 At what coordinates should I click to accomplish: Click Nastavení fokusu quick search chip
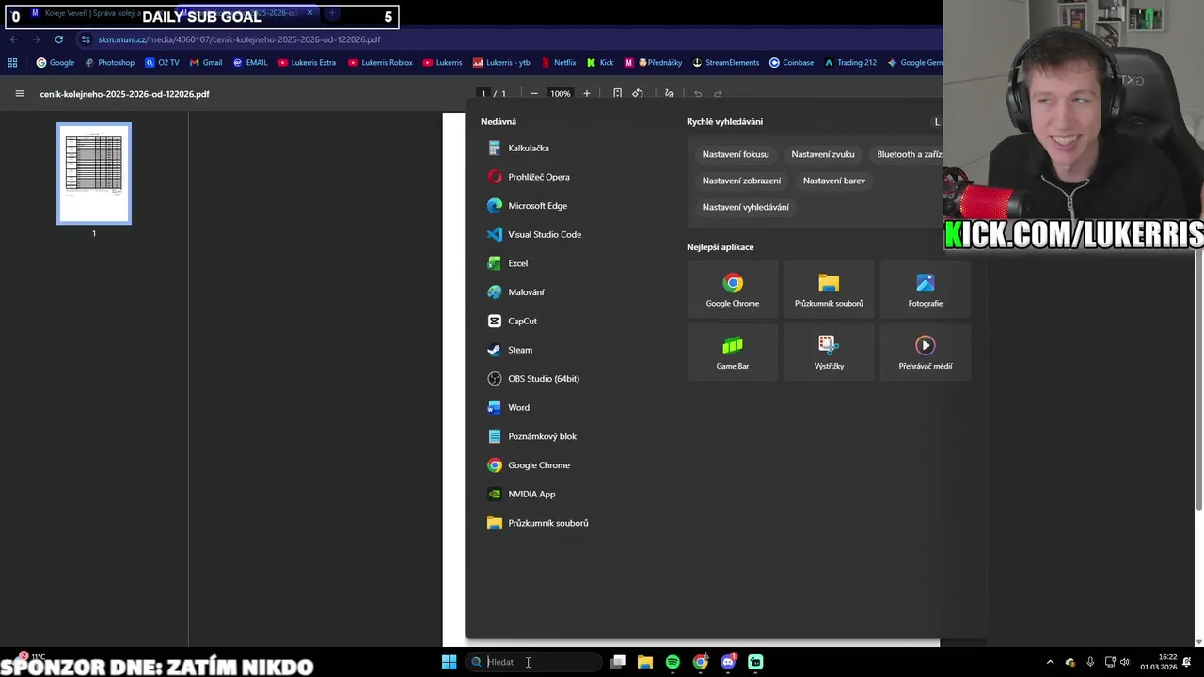[x=736, y=154]
